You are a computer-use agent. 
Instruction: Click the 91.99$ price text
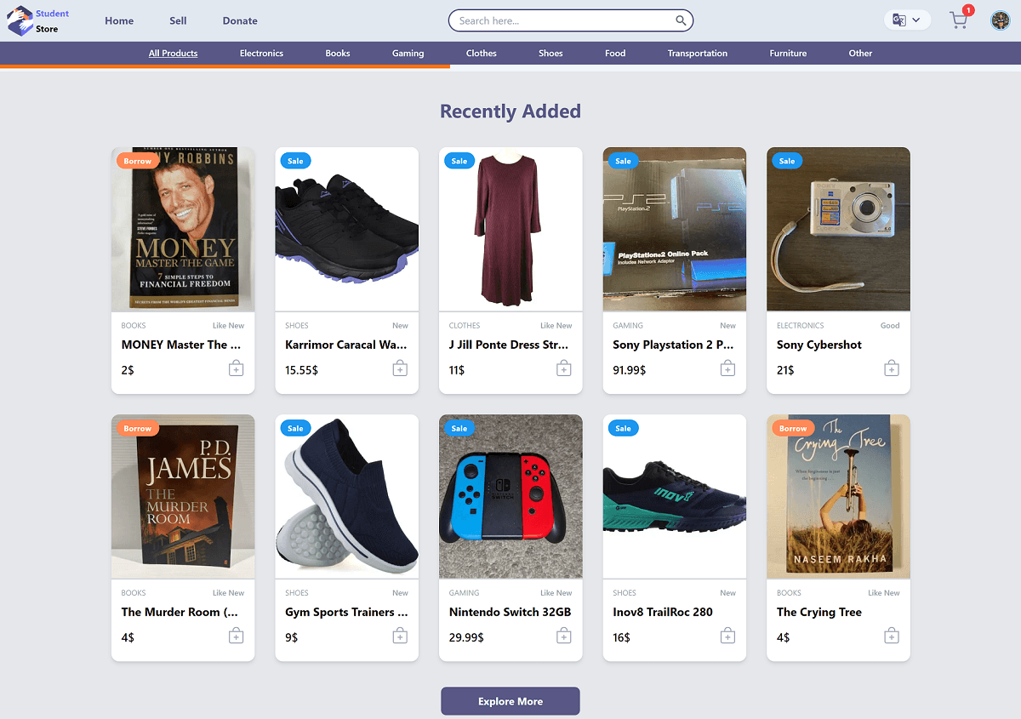click(630, 370)
